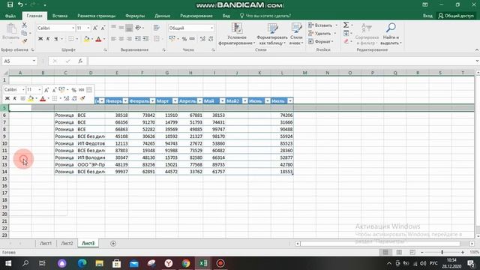Cut selection with the scissors icon

tap(24, 25)
